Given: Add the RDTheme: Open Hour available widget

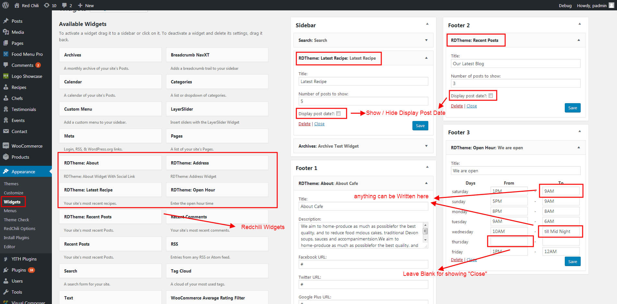Looking at the screenshot, I should click(x=217, y=190).
